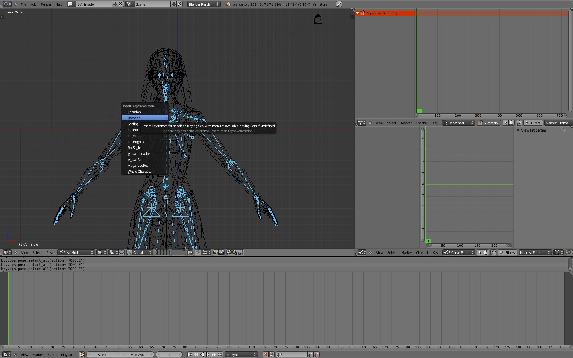Expand View Properties in the F-Curve panel
This screenshot has width=573, height=358.
[x=534, y=130]
